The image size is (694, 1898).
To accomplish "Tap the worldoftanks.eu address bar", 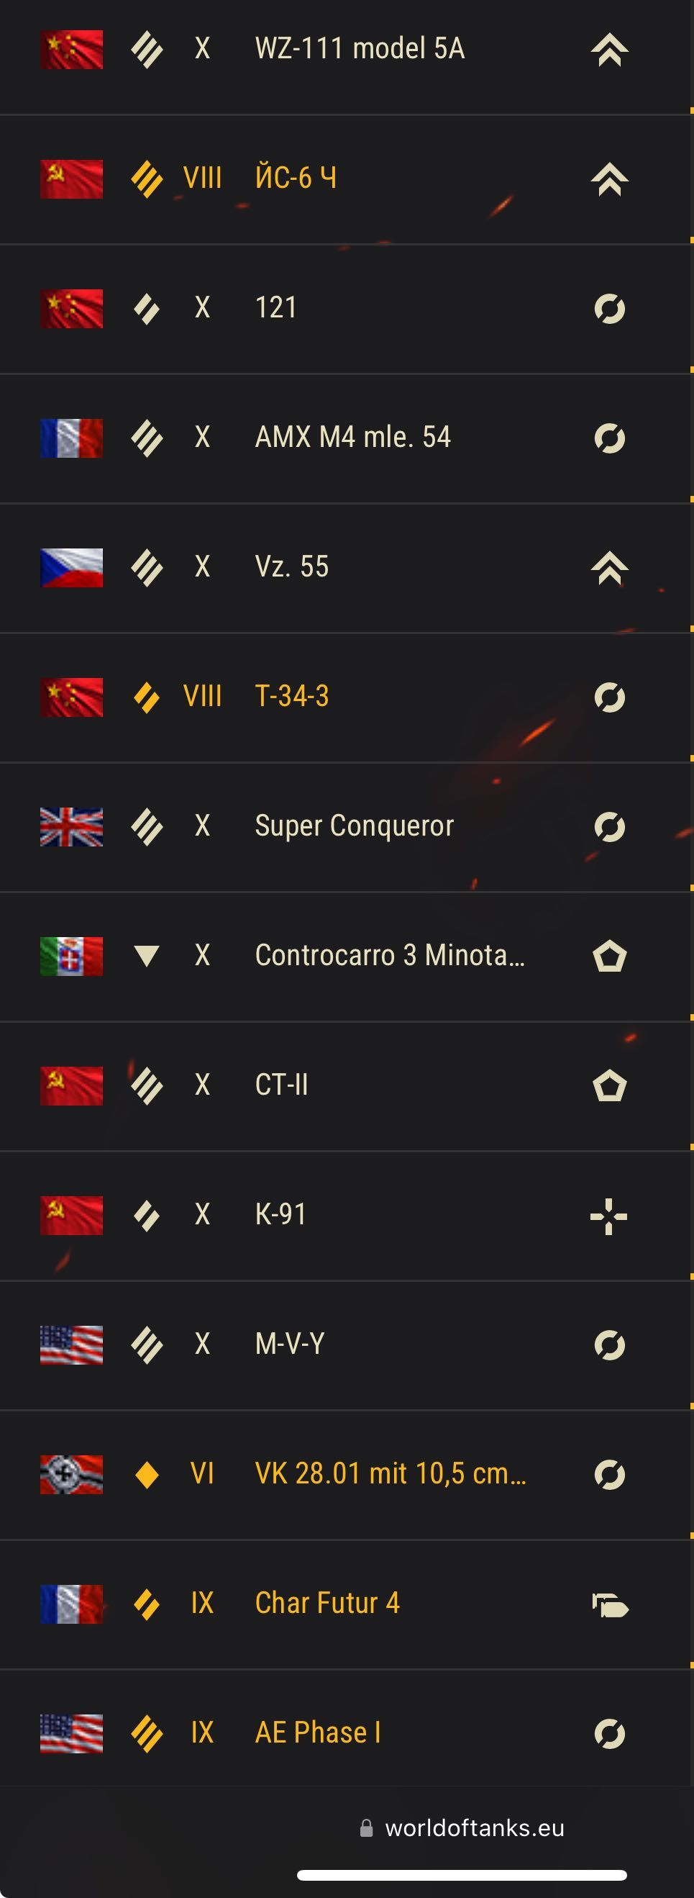I will pyautogui.click(x=462, y=1827).
